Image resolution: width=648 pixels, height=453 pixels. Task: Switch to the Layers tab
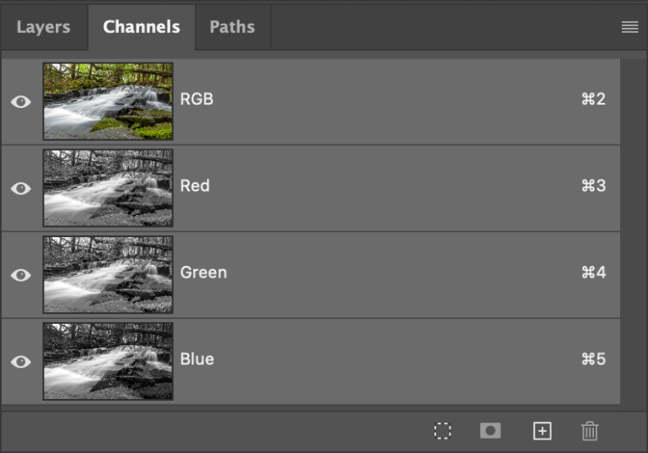[x=43, y=27]
